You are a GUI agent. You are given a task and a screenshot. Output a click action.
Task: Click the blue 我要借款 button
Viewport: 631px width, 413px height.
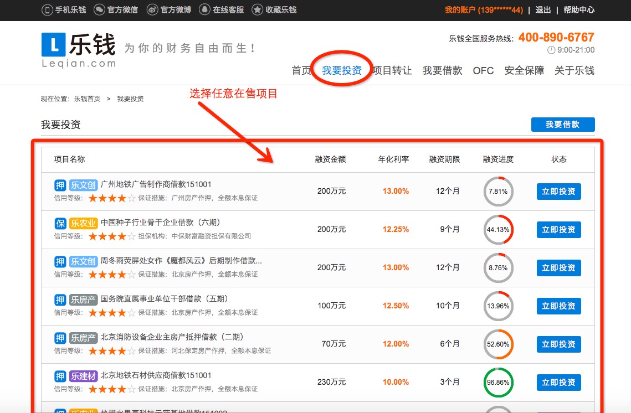click(x=563, y=125)
